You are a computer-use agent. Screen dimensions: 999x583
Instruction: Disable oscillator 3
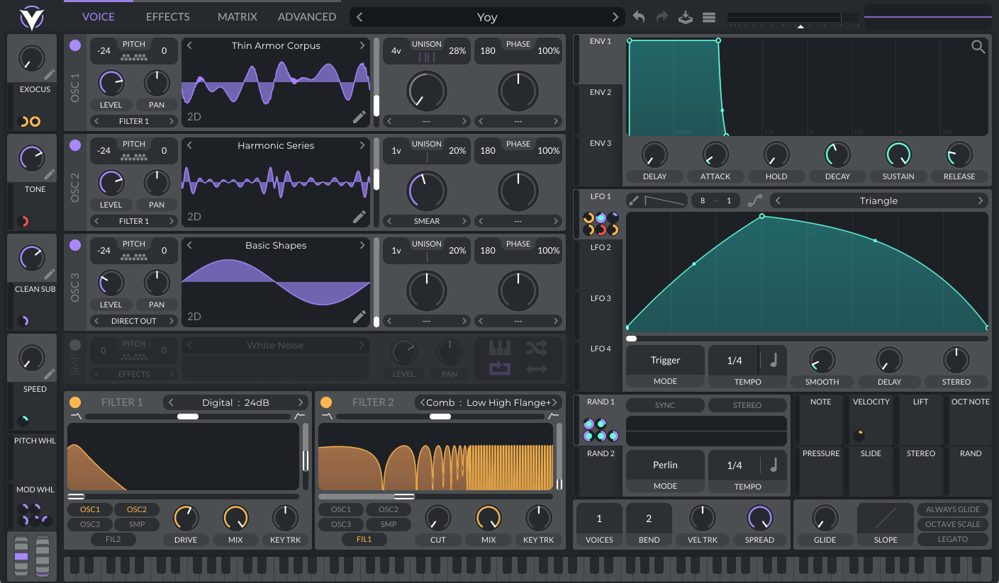tap(75, 245)
